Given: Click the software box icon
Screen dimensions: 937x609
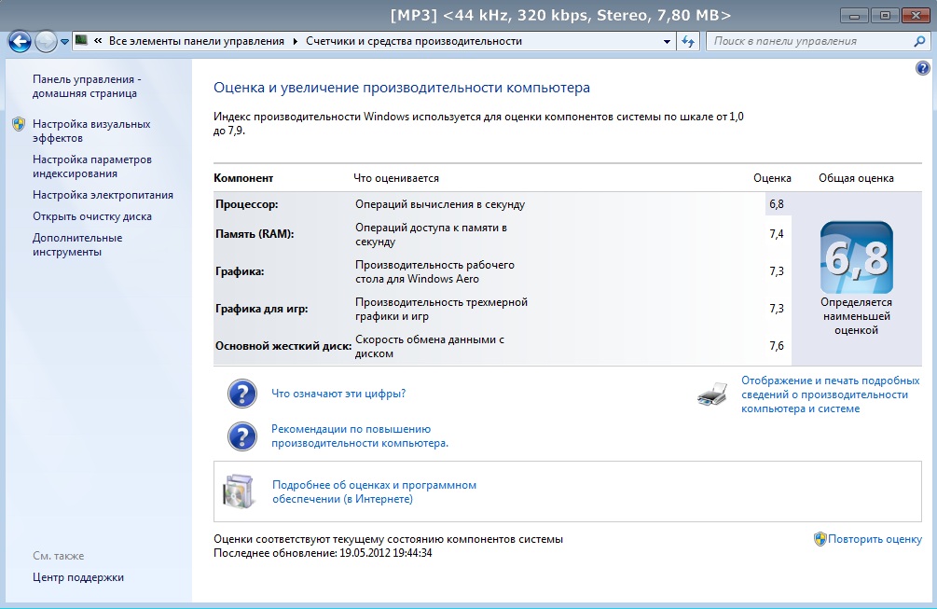Looking at the screenshot, I should [239, 491].
